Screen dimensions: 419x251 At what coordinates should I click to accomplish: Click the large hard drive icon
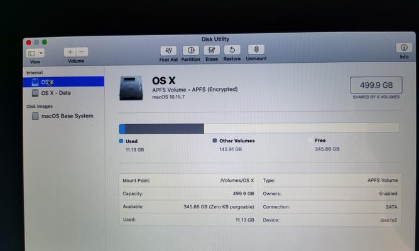[131, 88]
